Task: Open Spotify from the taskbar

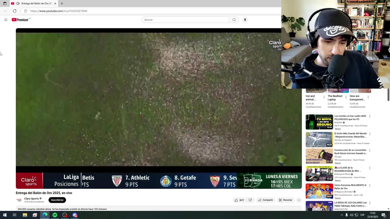Action: pyautogui.click(x=55, y=215)
